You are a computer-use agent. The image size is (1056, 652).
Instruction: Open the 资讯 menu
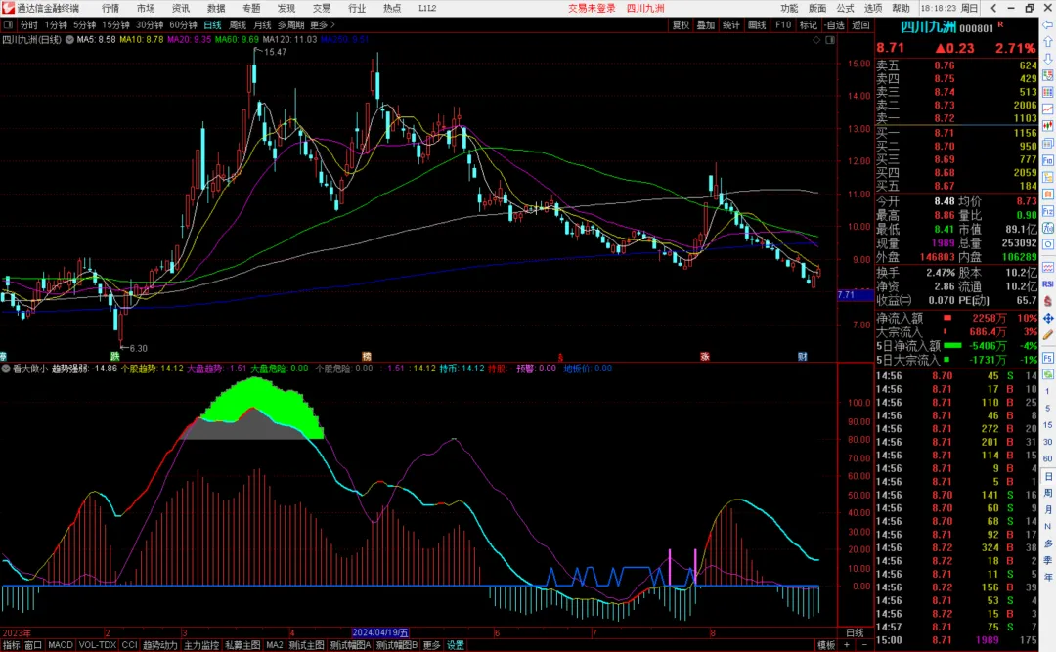tap(181, 8)
